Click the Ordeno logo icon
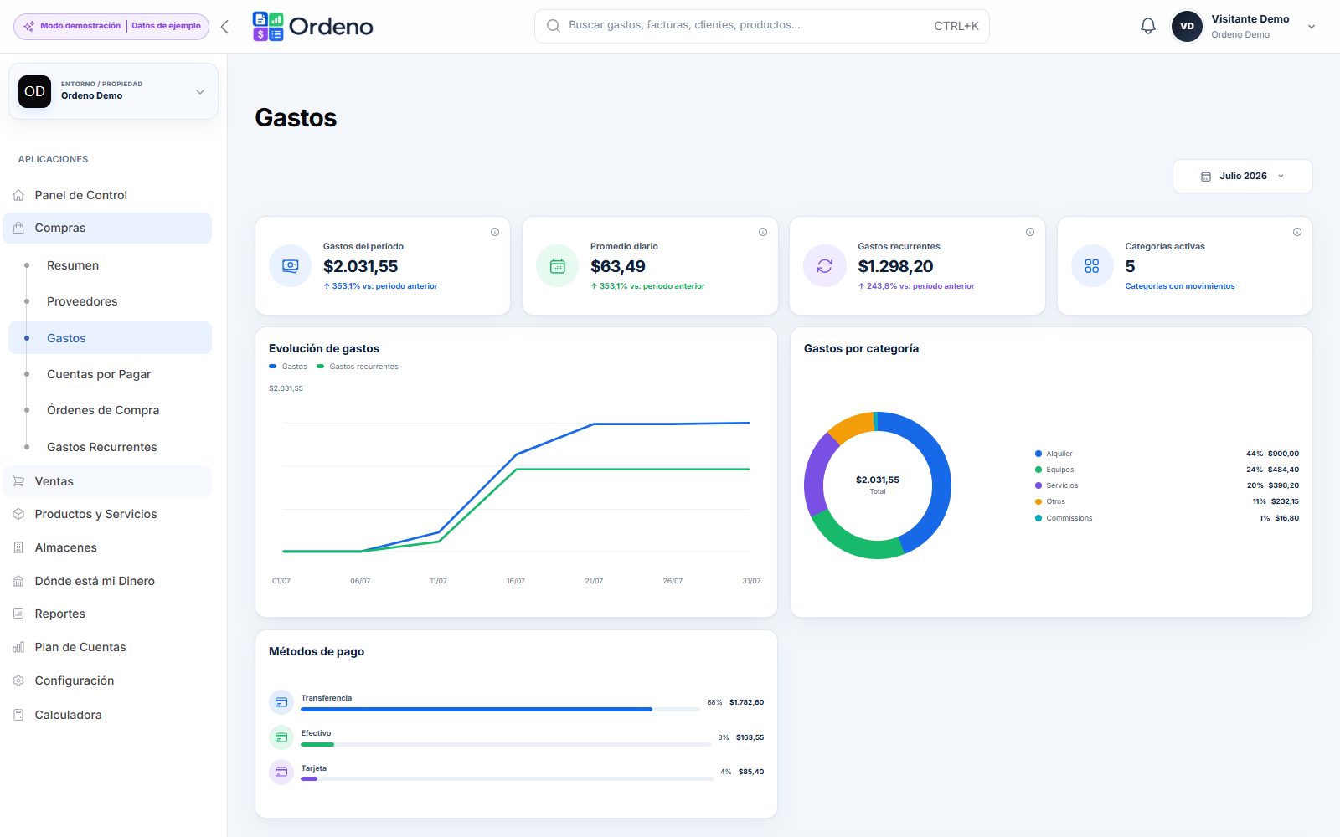Viewport: 1340px width, 837px height. pos(268,27)
